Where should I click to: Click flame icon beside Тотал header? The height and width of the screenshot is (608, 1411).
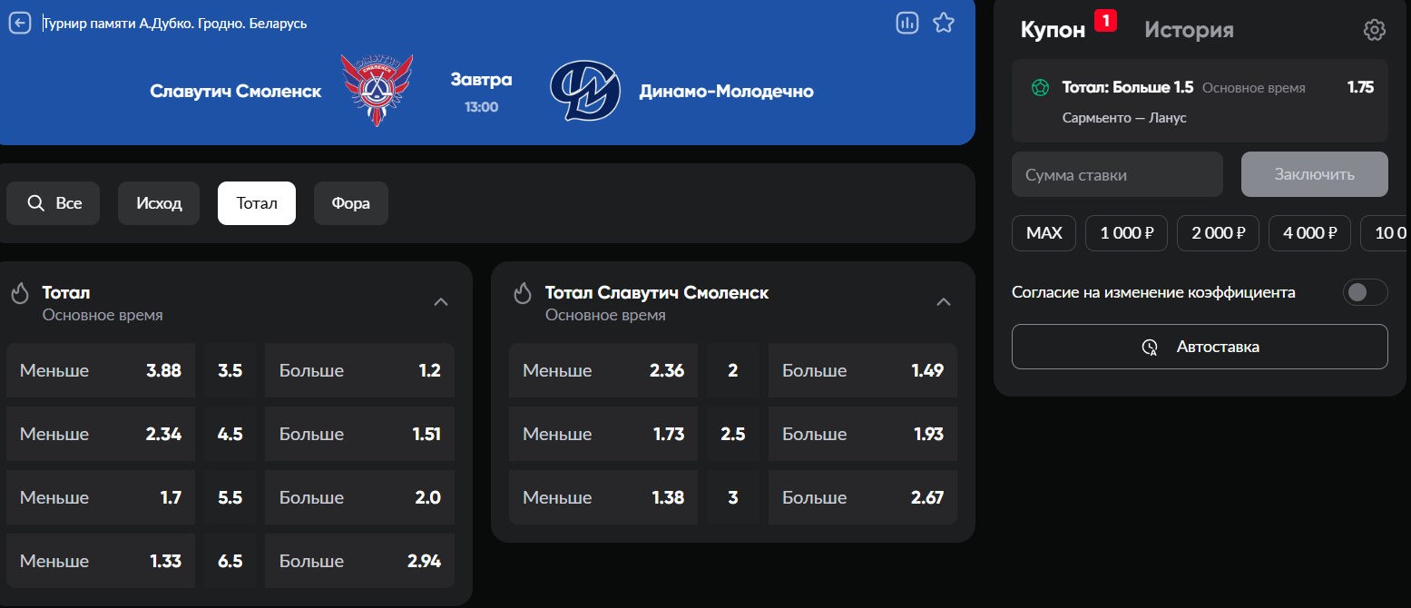pyautogui.click(x=20, y=293)
